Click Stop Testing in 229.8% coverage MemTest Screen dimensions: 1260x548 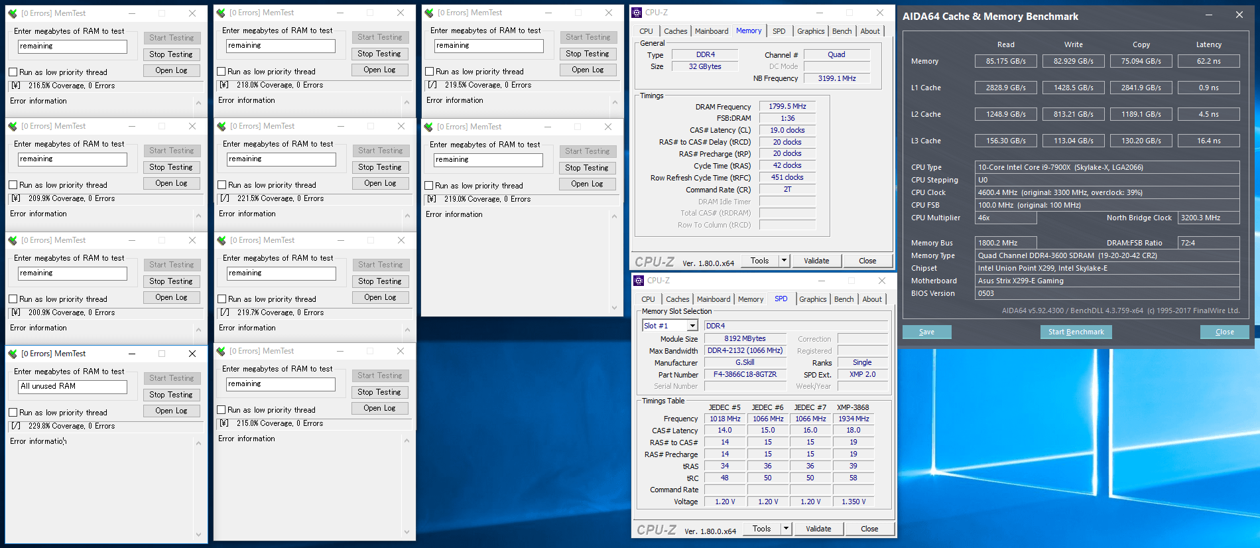(171, 395)
